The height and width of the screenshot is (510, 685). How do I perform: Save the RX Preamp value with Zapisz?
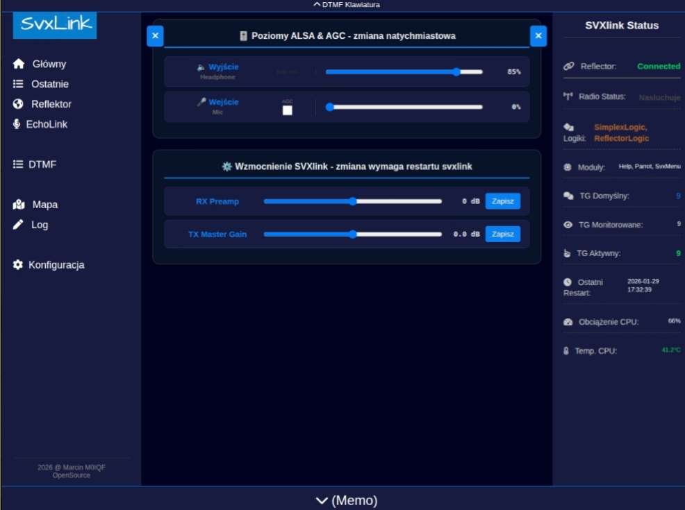(x=502, y=201)
